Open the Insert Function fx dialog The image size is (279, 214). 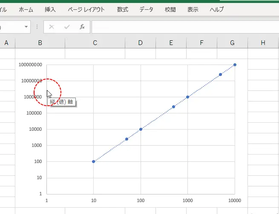[x=82, y=27]
